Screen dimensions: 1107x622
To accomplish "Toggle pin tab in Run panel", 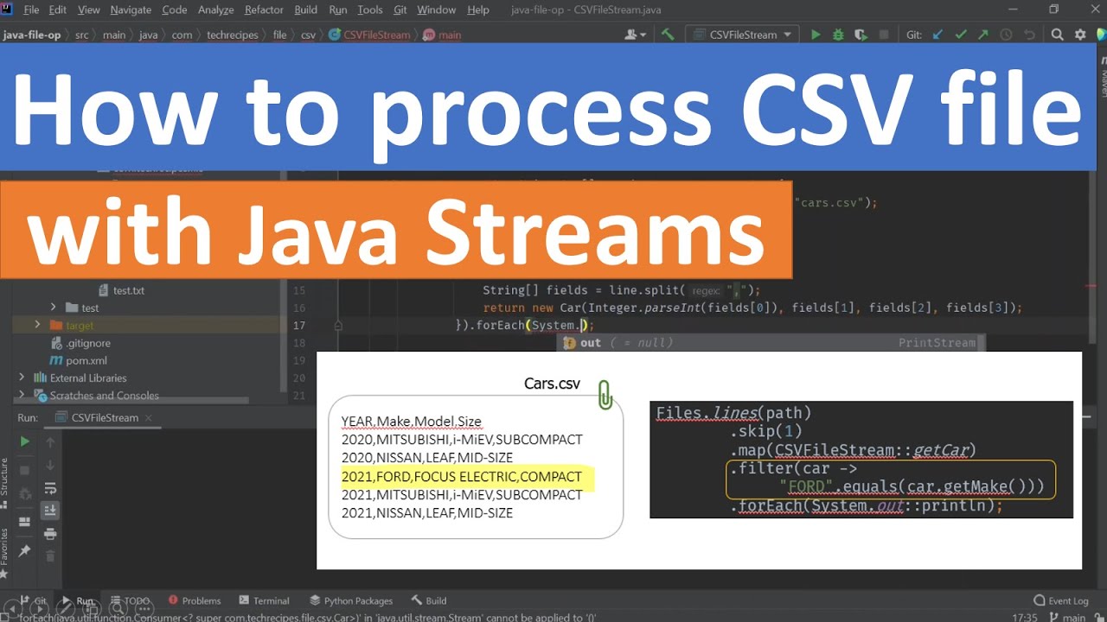I will click(24, 550).
